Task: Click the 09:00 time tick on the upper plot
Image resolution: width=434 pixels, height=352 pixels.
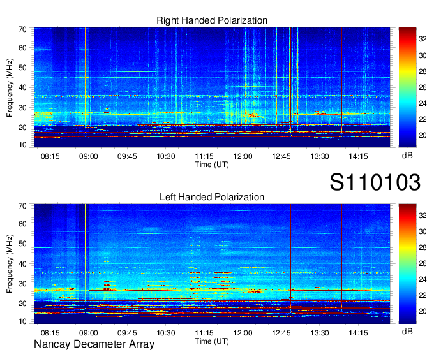Action: [x=89, y=156]
